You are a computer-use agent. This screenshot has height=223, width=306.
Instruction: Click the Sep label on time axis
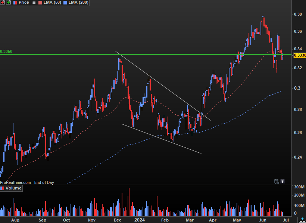click(42, 220)
